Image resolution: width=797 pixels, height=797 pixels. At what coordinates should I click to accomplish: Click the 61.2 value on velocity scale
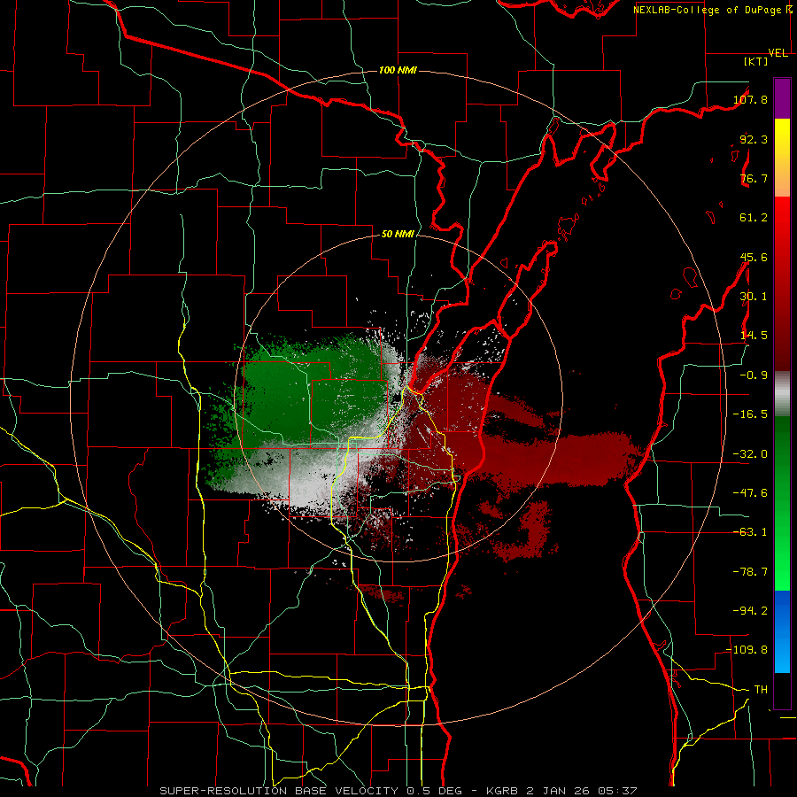[754, 218]
